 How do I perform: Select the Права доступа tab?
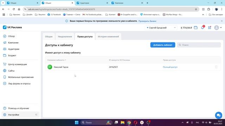(85, 36)
